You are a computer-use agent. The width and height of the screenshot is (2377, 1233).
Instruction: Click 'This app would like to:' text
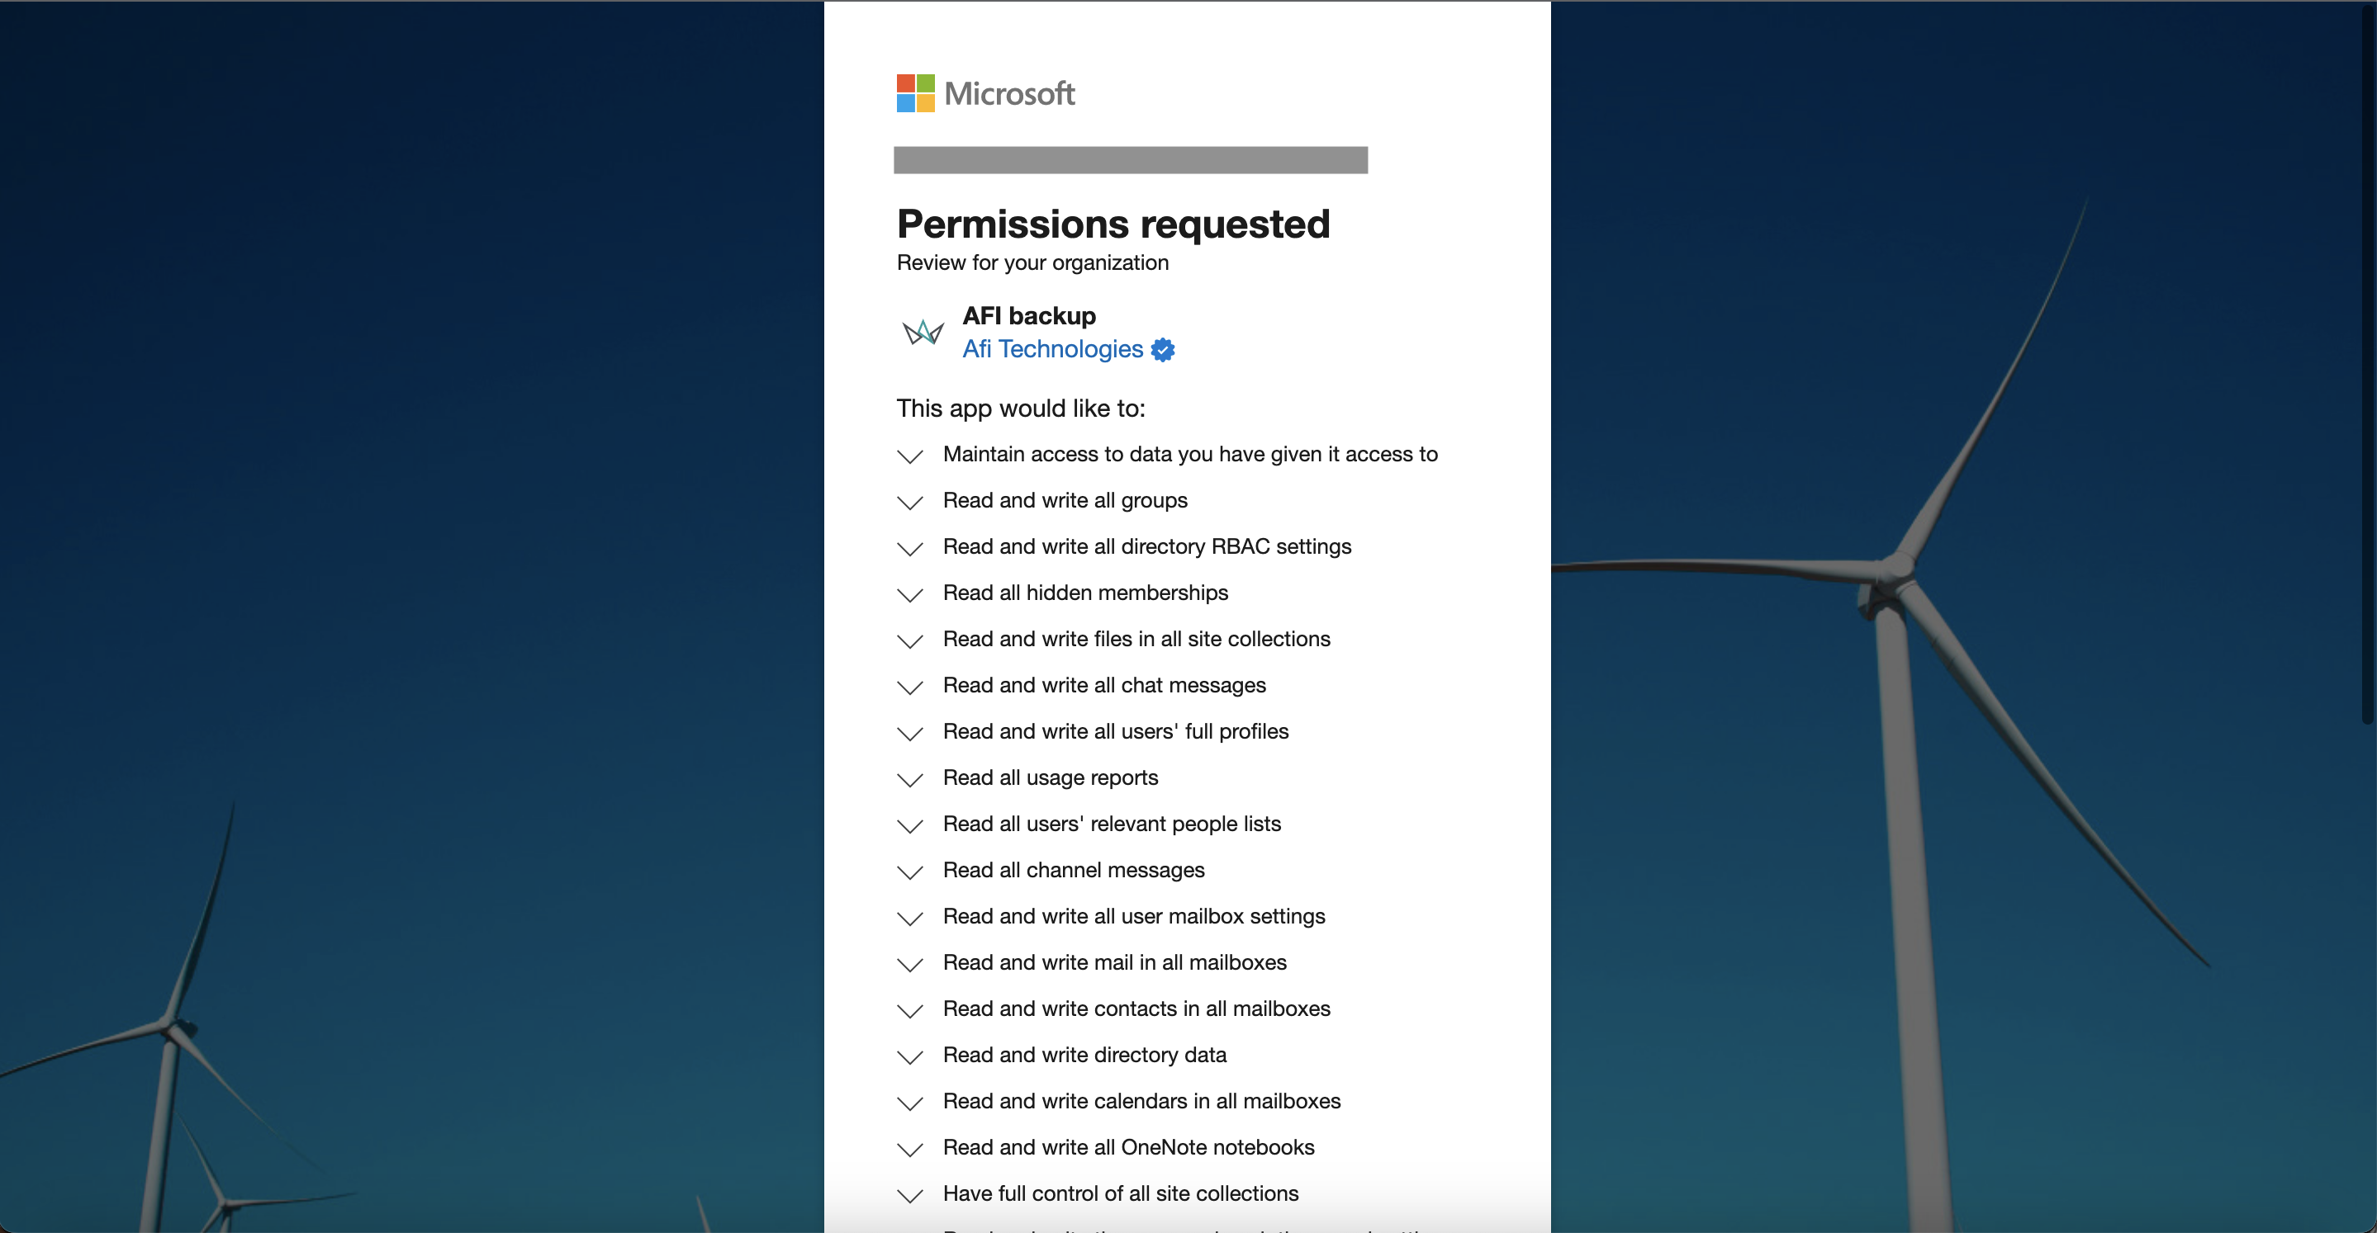point(1021,409)
